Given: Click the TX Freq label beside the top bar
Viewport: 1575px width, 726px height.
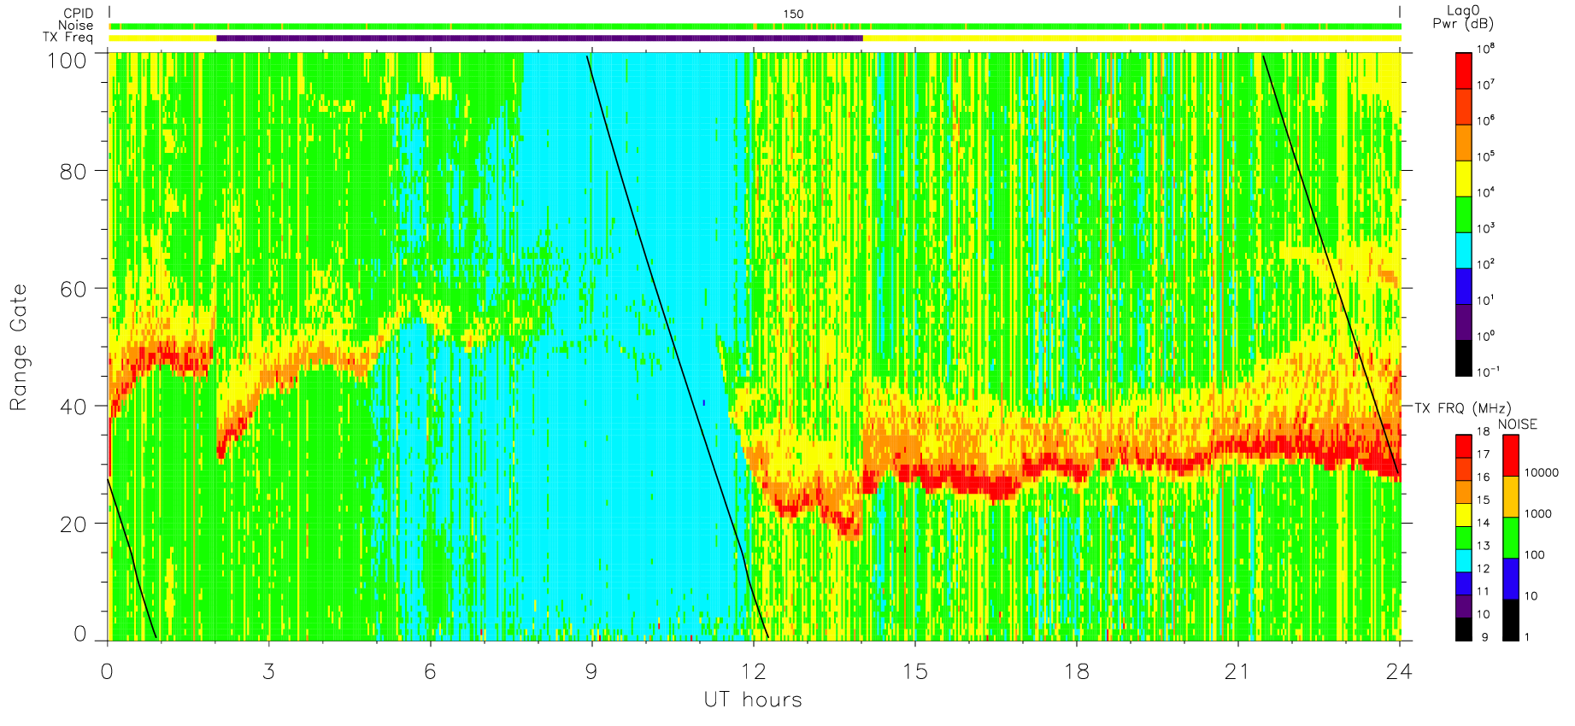Looking at the screenshot, I should (68, 38).
